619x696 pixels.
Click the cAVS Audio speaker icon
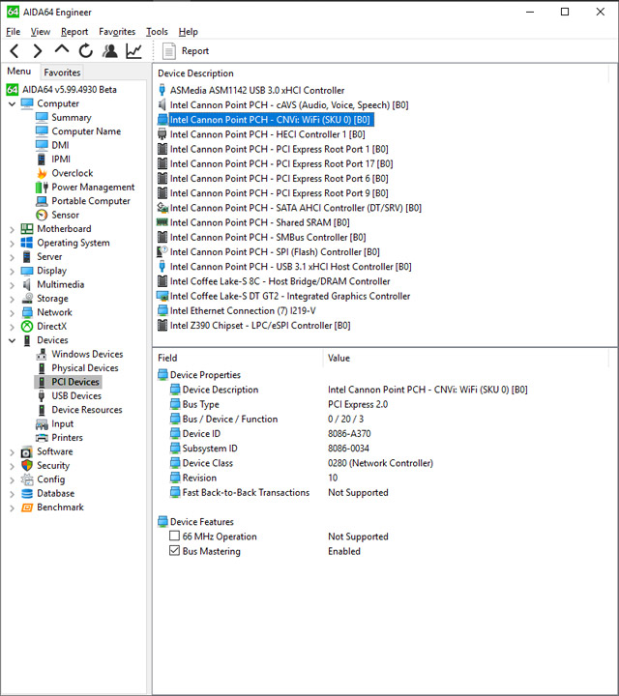point(162,104)
